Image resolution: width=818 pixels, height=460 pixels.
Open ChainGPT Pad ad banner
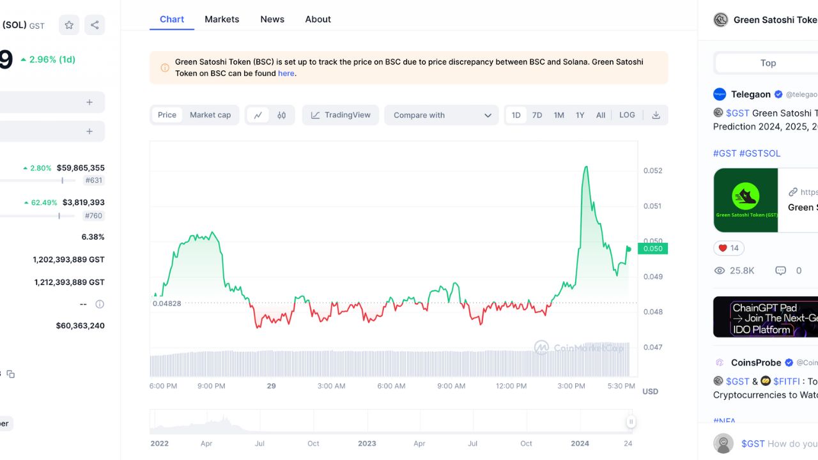766,317
